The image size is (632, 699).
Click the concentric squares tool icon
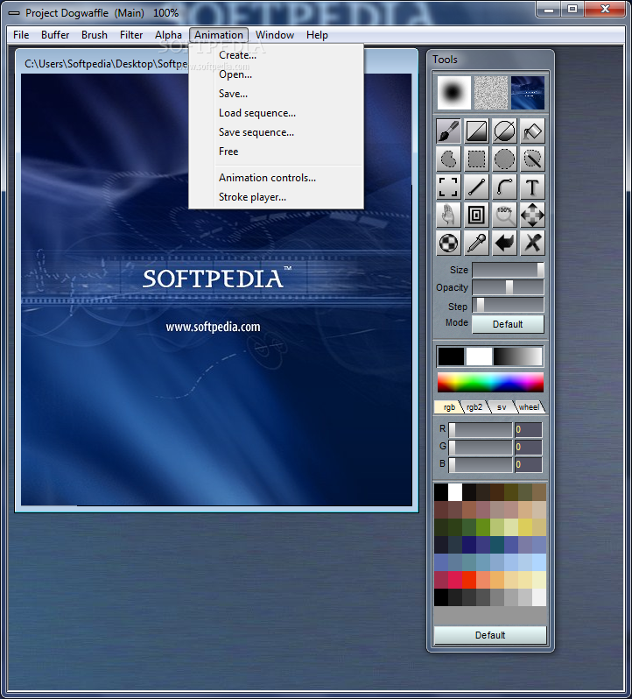(x=476, y=215)
